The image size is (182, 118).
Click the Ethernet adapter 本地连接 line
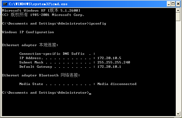30,45
